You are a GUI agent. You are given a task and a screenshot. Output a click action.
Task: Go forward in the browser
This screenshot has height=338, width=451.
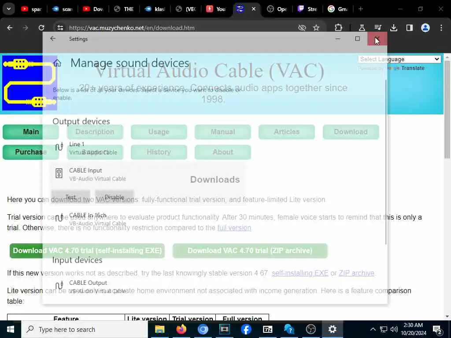[x=26, y=28]
